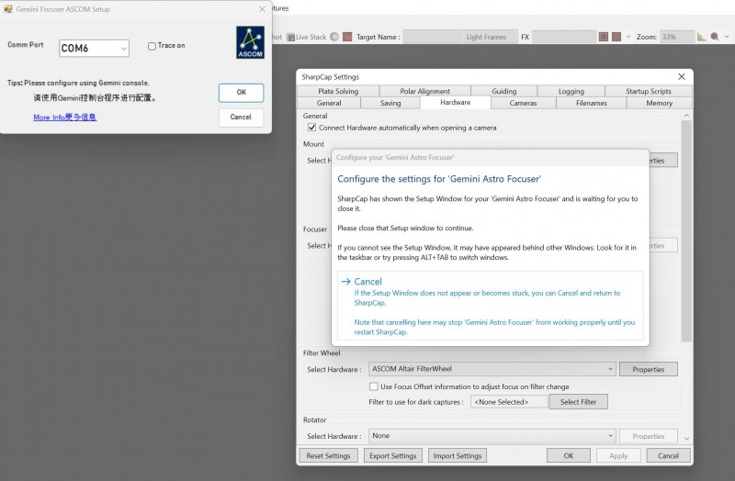
Task: Click OK in SharpCap Settings
Action: (x=568, y=455)
